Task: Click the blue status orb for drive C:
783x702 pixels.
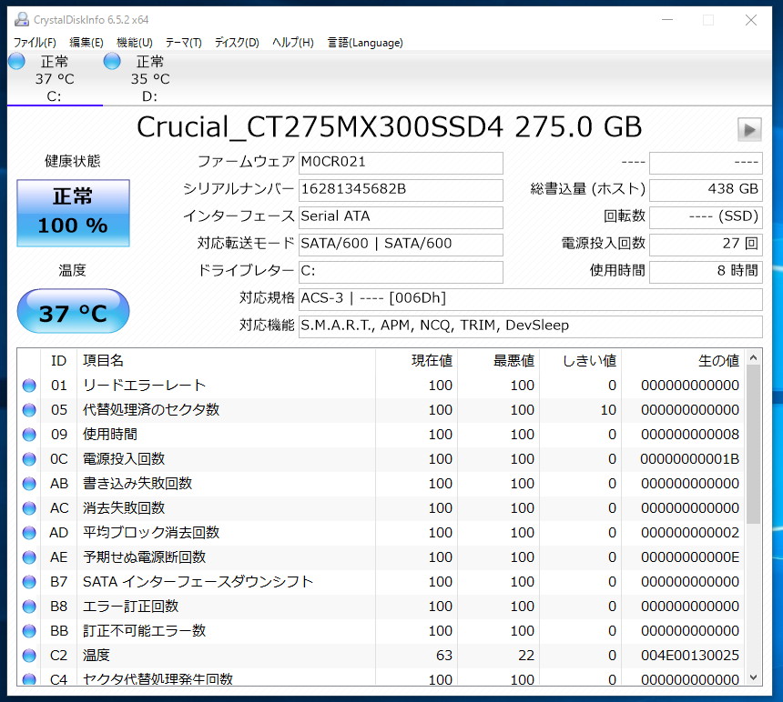Action: [17, 61]
